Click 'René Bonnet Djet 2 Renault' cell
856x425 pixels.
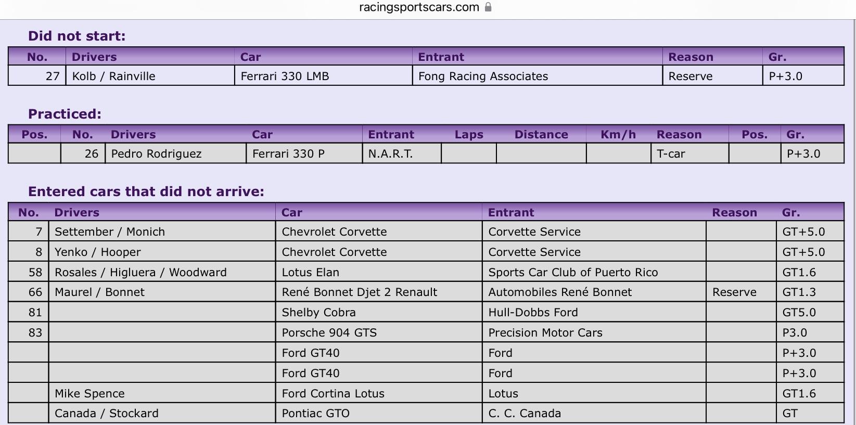379,292
